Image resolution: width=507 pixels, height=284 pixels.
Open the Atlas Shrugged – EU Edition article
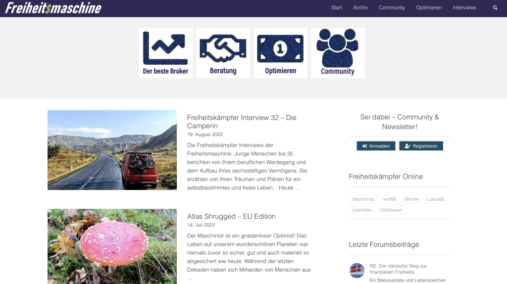231,217
